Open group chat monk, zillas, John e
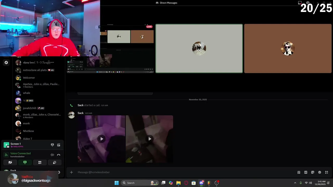Viewport: 333px width, 187px height. coord(39,116)
